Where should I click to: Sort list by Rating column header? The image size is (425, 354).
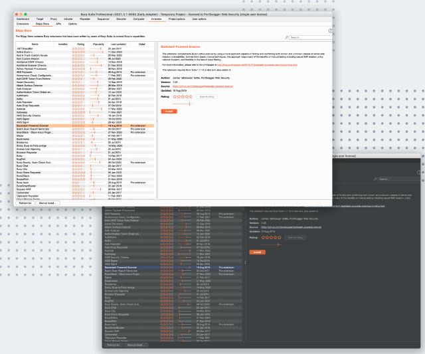[81, 44]
